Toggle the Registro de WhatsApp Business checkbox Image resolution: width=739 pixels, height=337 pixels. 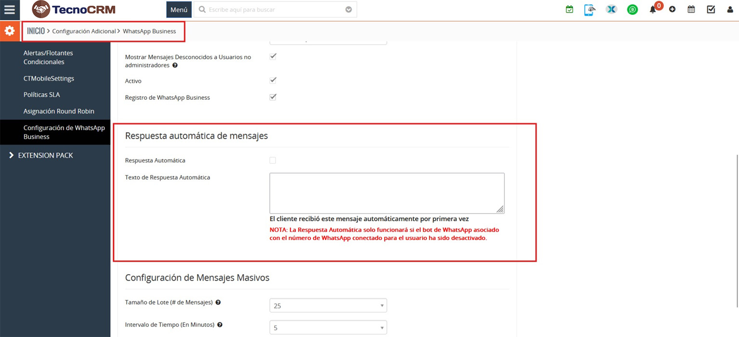(273, 97)
